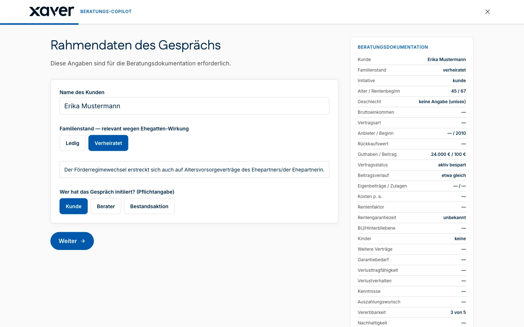Click the Rahmendaten des Gesprächs heading

(x=136, y=45)
